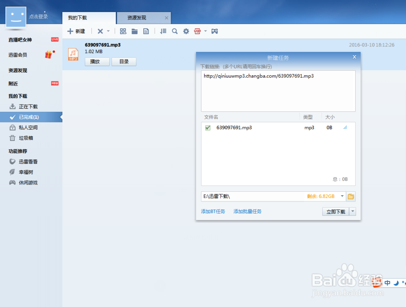Click the VIP toolbar icon

[197, 31]
